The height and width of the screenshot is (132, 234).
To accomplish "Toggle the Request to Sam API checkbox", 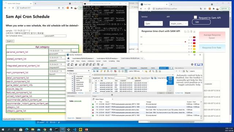I will pos(195,17).
